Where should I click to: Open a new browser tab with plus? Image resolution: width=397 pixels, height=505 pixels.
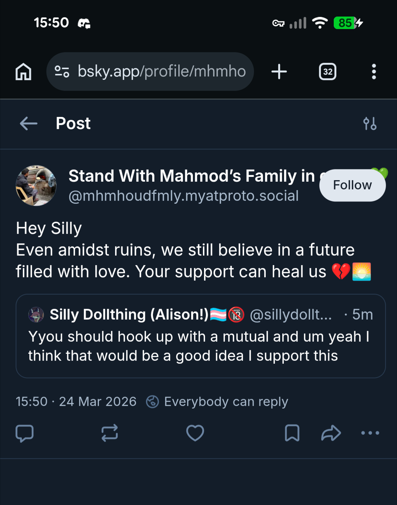(x=279, y=72)
